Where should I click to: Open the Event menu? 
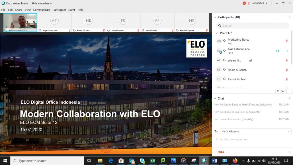[72, 10]
